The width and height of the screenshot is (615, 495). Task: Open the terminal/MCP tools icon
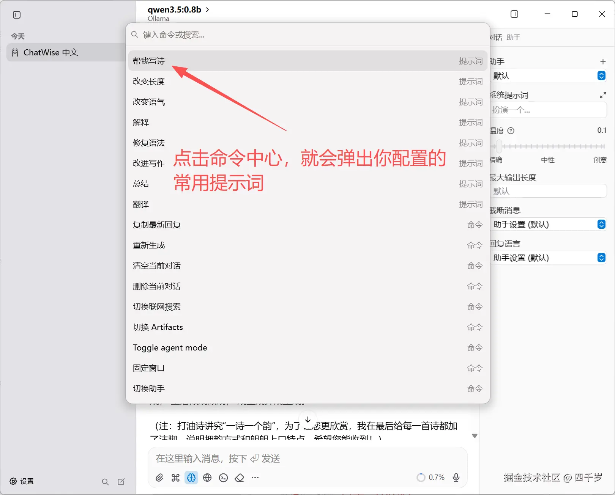click(223, 478)
